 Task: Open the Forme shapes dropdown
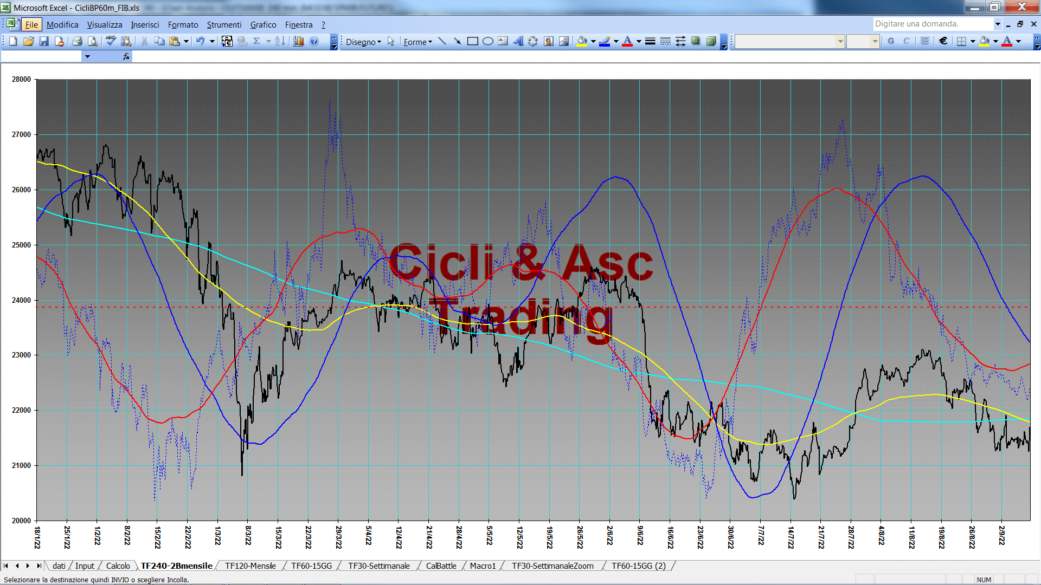coord(417,42)
